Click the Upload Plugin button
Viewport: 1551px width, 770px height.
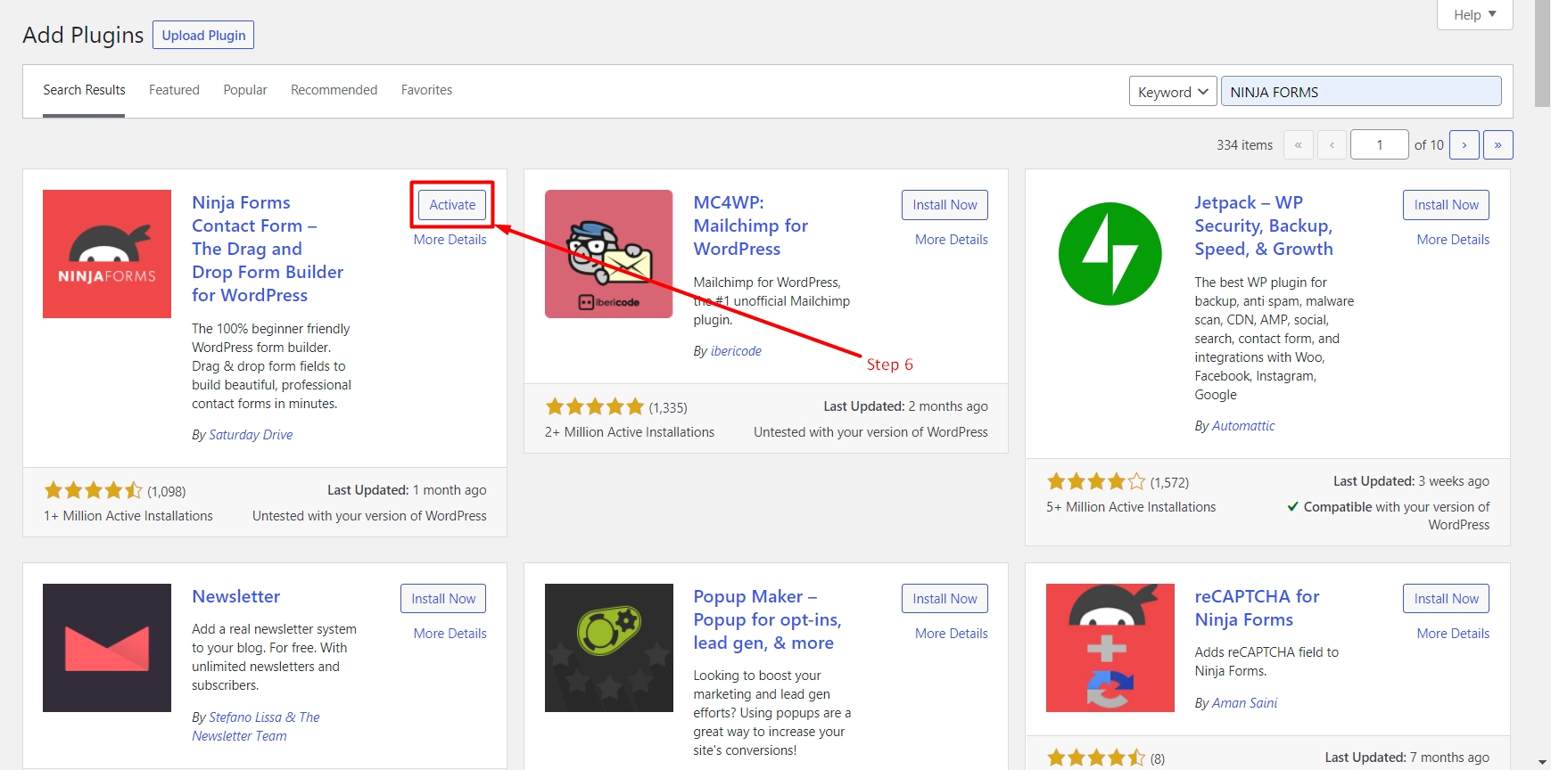[203, 36]
